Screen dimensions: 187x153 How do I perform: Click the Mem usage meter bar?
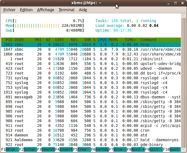click(x=45, y=25)
